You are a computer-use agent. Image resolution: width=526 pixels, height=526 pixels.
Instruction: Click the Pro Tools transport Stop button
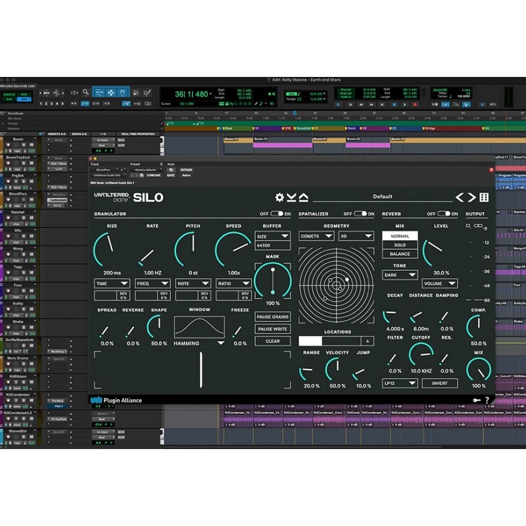coord(394,105)
